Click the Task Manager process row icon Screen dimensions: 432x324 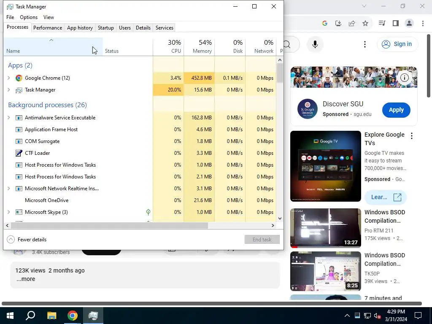point(19,90)
